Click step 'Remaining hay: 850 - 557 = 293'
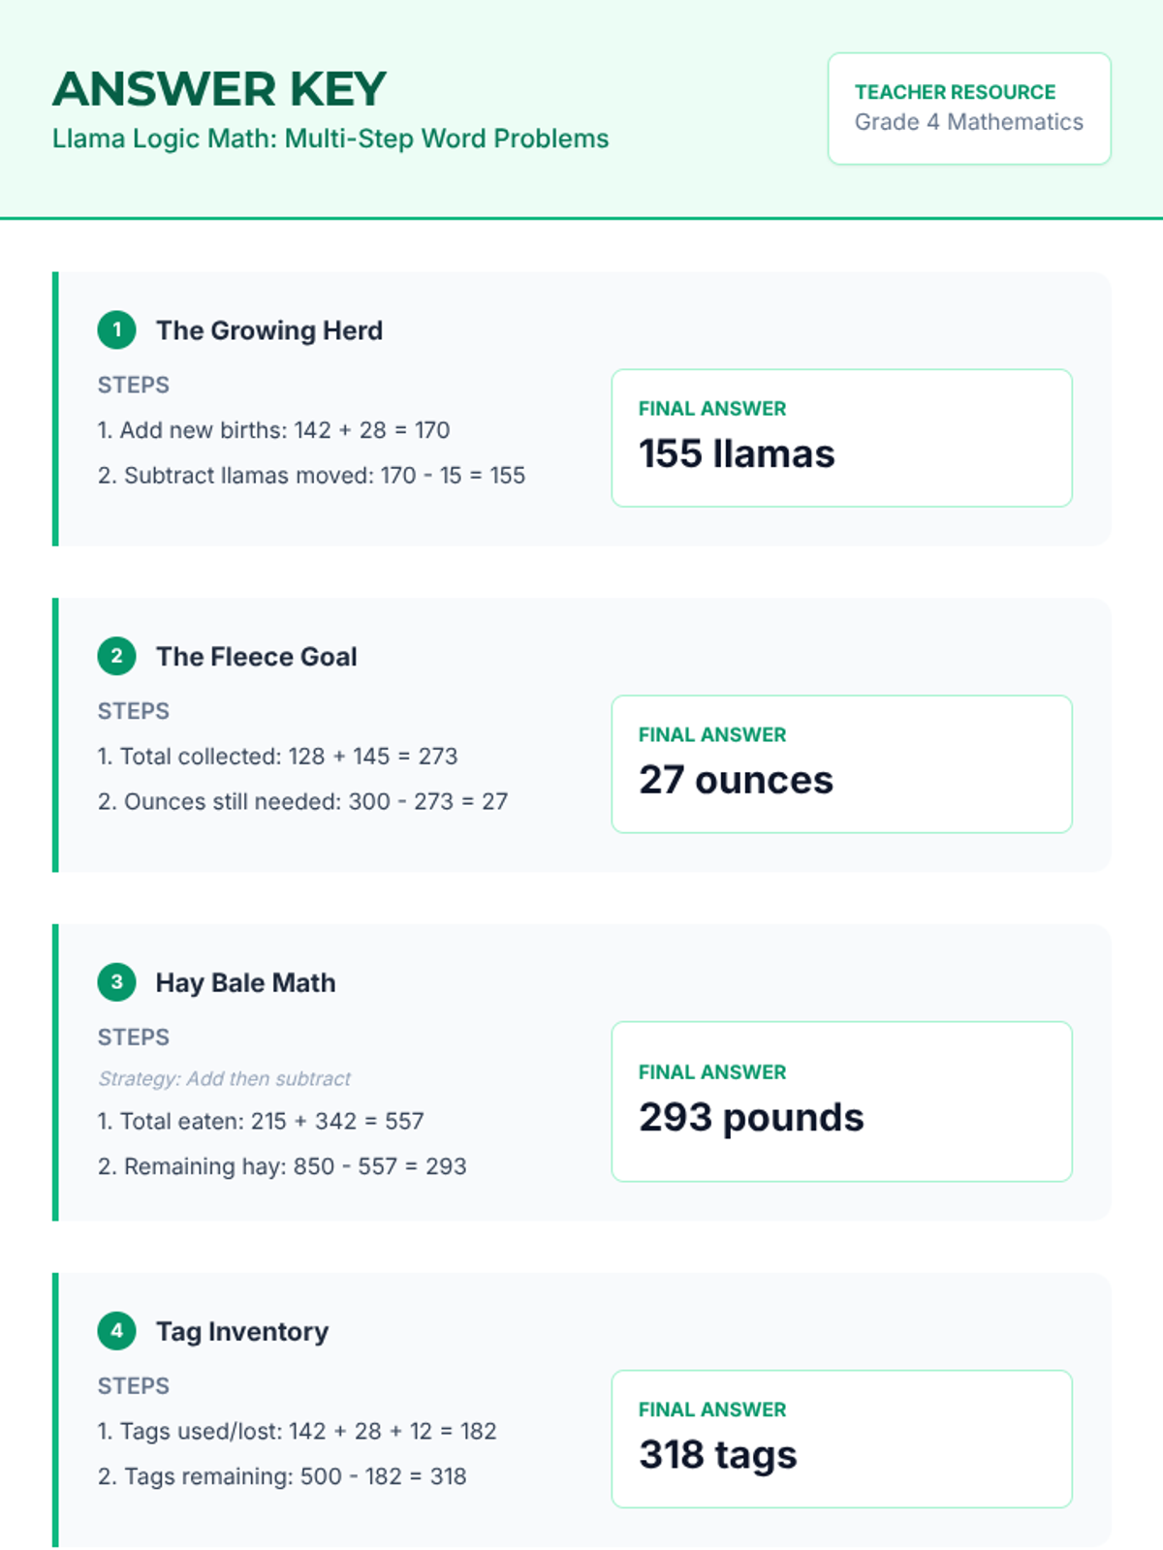 point(282,1166)
